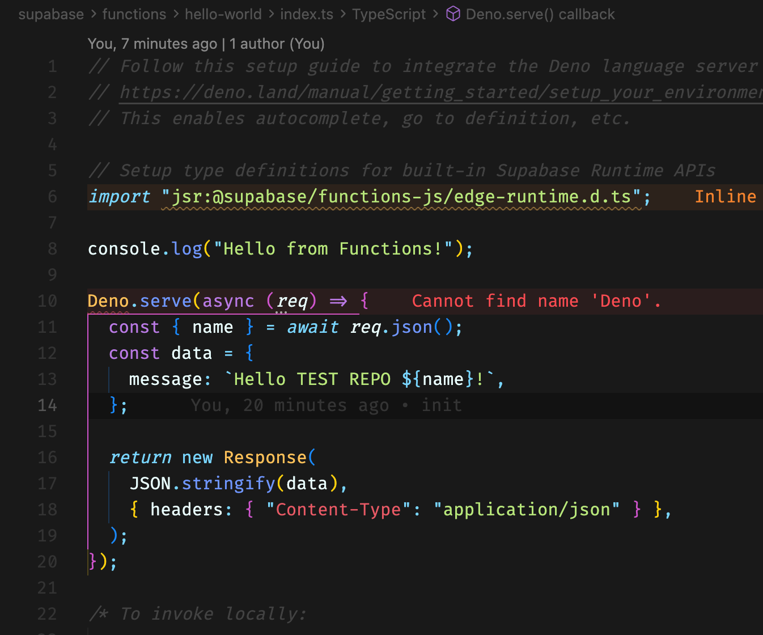The image size is (763, 635).
Task: Click the "async" keyword on line 10
Action: coord(228,301)
